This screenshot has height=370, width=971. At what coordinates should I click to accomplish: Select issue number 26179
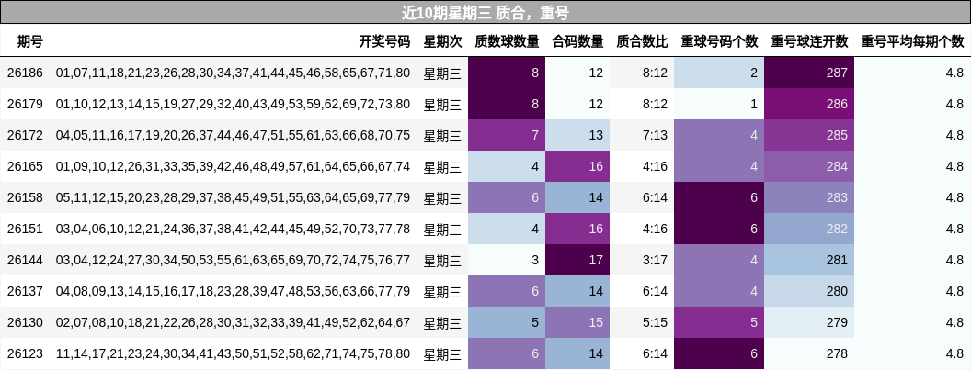pyautogui.click(x=26, y=104)
